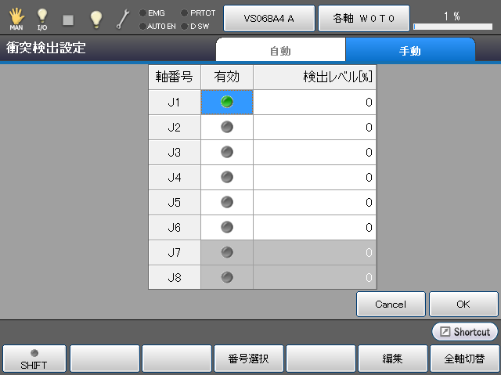The image size is (501, 375).
Task: Click the I/O light bulb icon
Action: [42, 18]
